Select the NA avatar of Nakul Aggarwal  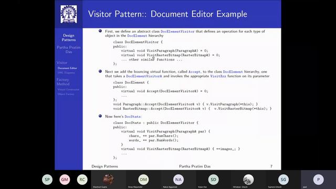pos(178,180)
